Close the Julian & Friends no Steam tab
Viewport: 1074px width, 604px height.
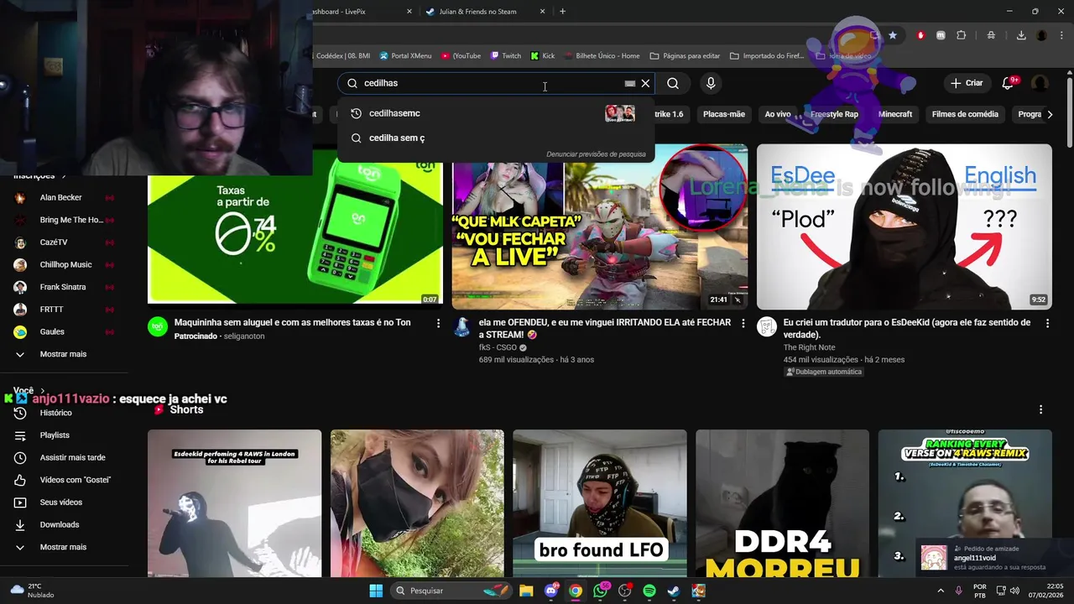(x=542, y=11)
